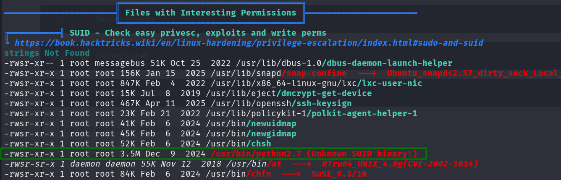Click the 'strings Not Found' message
Viewport: 561px width, 180px height.
click(x=47, y=53)
